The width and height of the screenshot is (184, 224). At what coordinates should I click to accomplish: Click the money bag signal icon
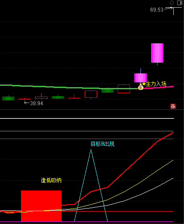click(141, 87)
